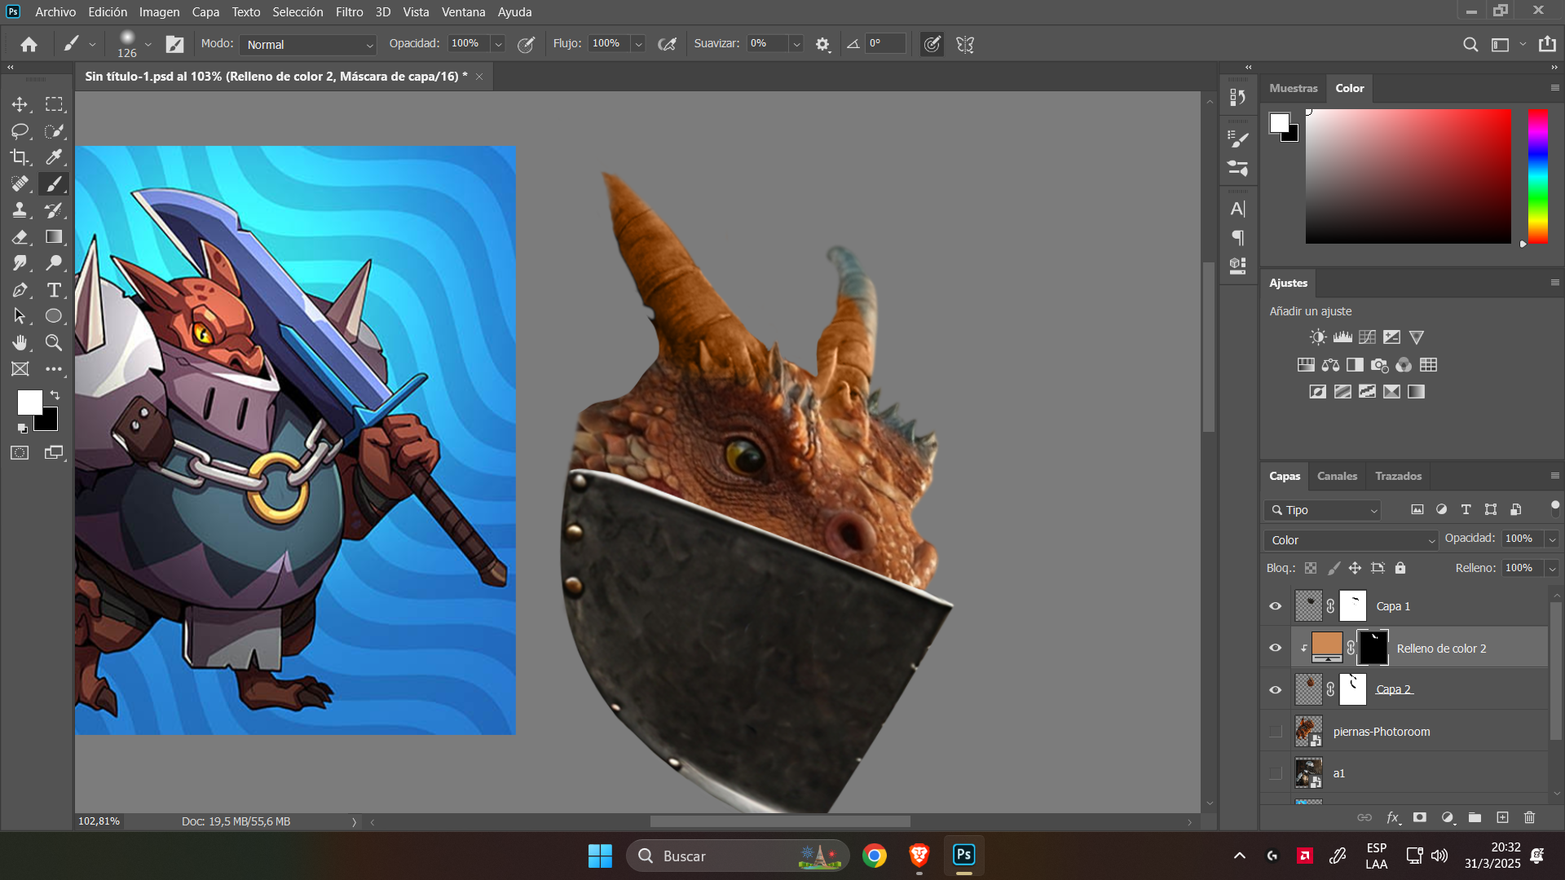Open the Flujo dropdown arrow

point(639,45)
